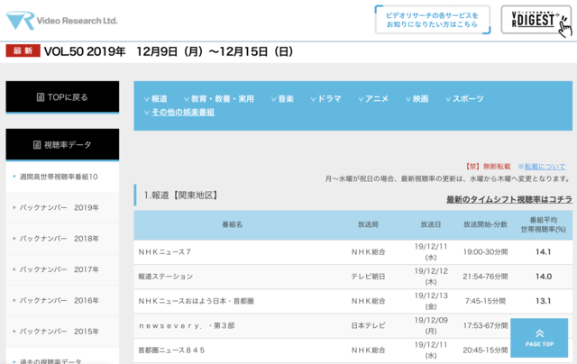
Task: Select the NHKニュース7 program name
Action: tap(164, 252)
